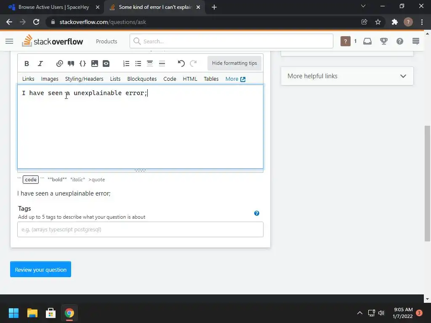Viewport: 431px width, 323px height.
Task: Insert an image using the picture icon
Action: coord(95,64)
